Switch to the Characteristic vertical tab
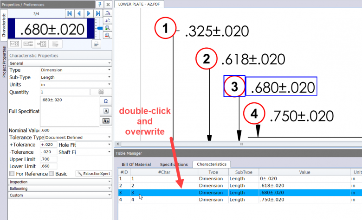 [4, 25]
